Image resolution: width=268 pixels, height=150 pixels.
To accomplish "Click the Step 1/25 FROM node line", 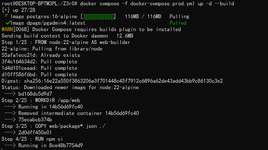I will pos(66,42).
